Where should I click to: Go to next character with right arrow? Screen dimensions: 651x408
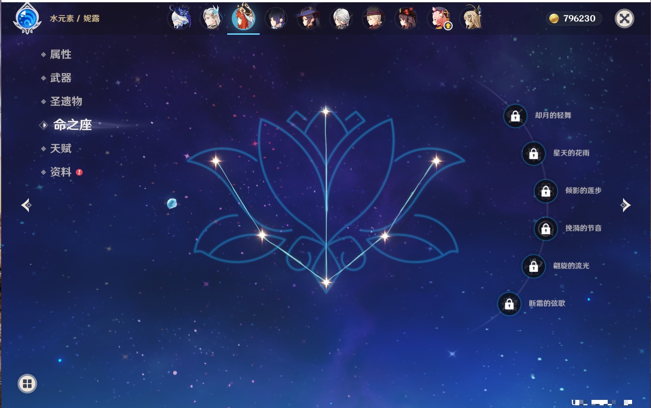[x=625, y=205]
